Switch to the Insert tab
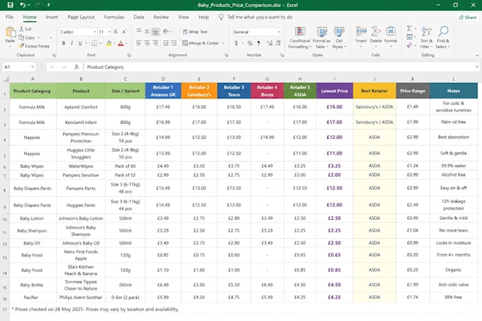Image resolution: width=482 pixels, height=321 pixels. (x=52, y=17)
